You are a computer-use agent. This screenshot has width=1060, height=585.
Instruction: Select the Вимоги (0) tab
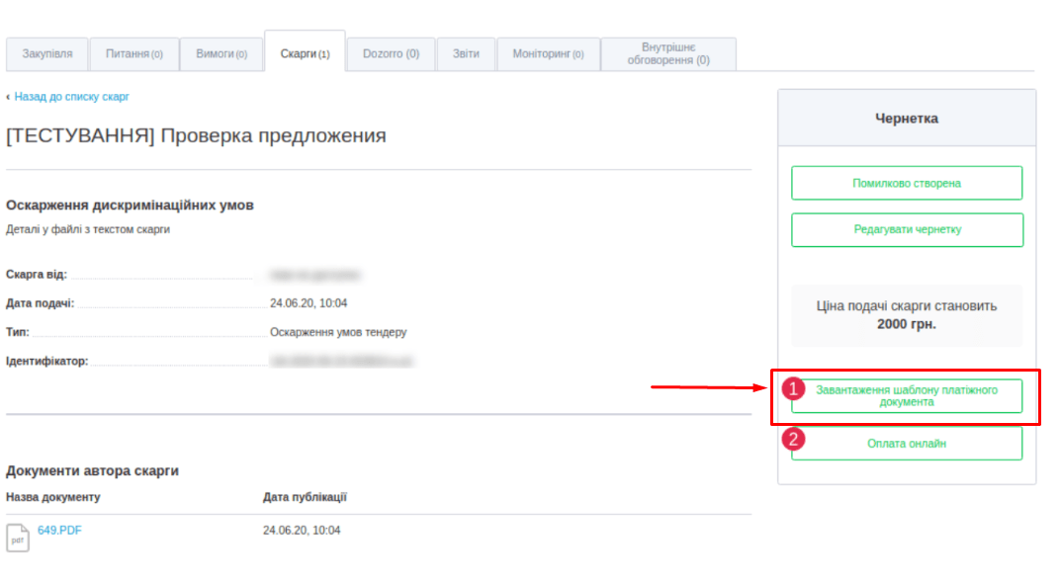tap(221, 54)
